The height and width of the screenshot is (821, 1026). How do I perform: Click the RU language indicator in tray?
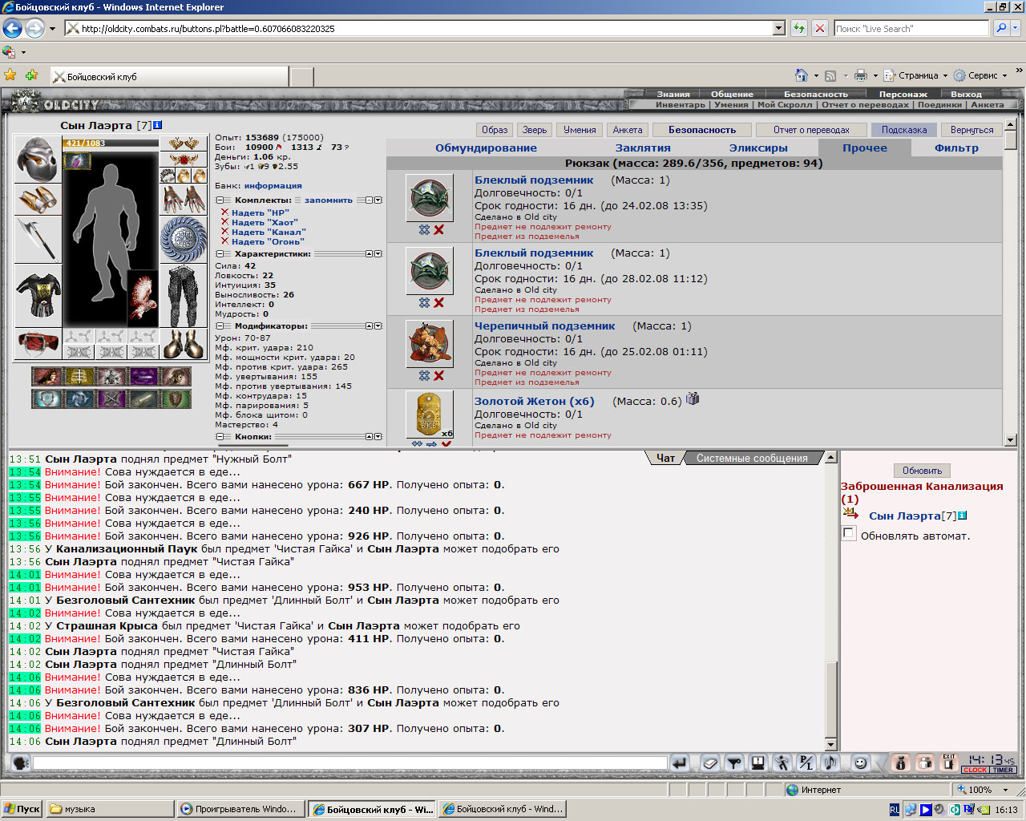coord(895,810)
